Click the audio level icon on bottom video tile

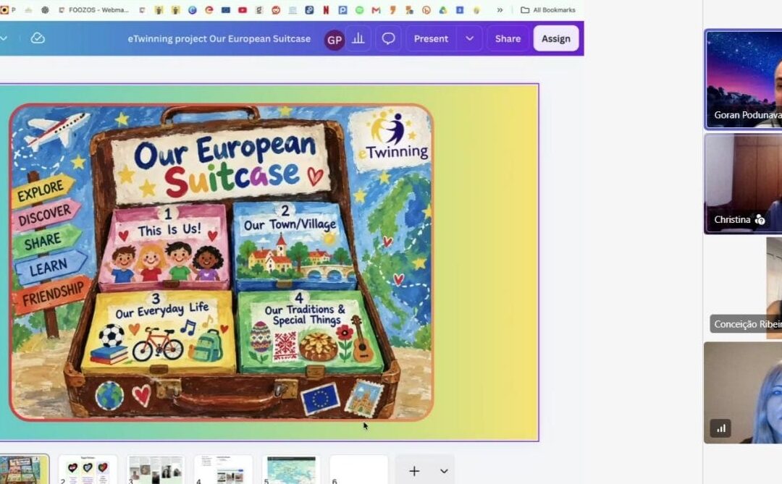pyautogui.click(x=720, y=428)
